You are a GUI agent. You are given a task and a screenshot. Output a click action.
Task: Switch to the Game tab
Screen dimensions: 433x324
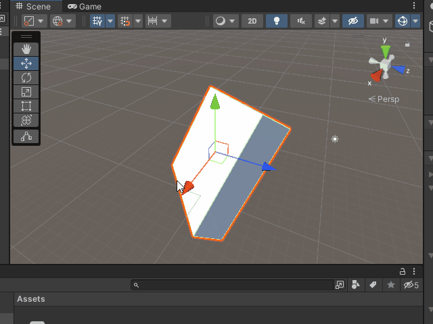pos(85,6)
